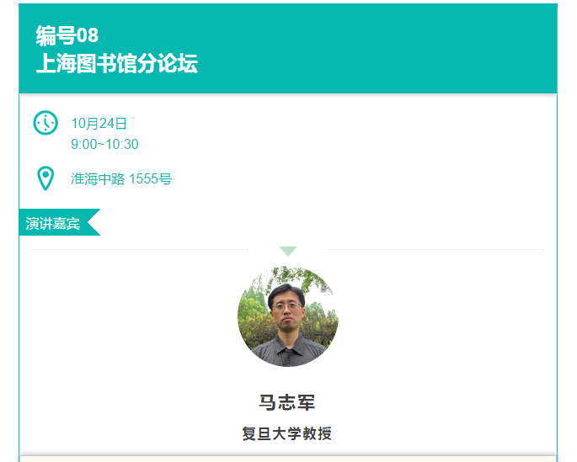Open the 上海图书馆分论坛 forum title

[117, 64]
